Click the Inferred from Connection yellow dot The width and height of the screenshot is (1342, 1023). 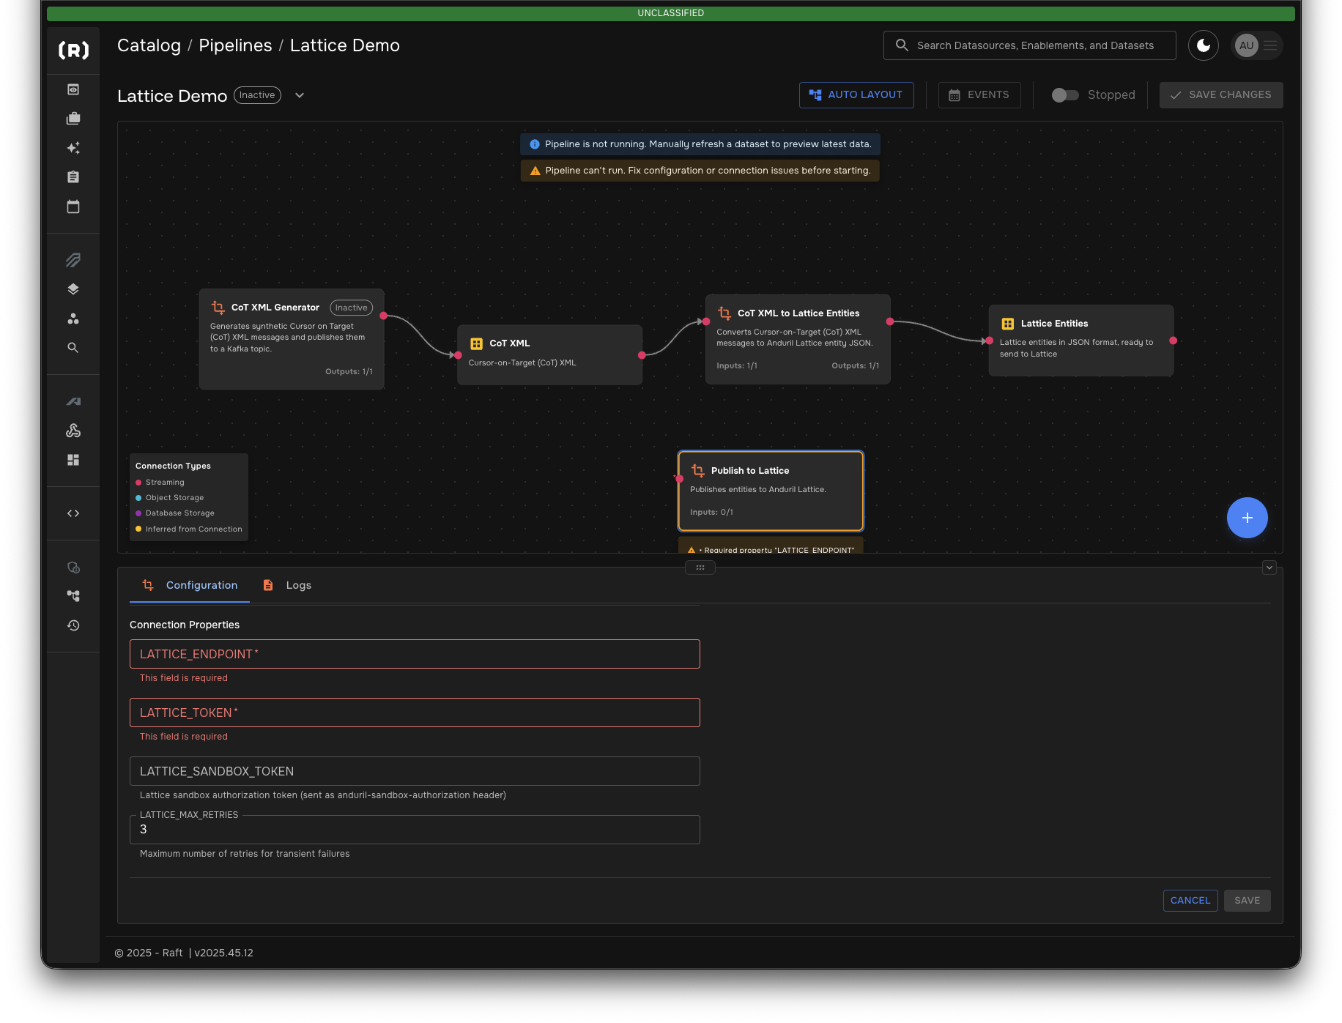[x=138, y=529]
